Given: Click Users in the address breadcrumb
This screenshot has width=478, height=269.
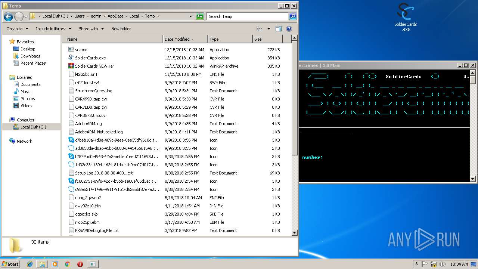Looking at the screenshot, I should (79, 16).
